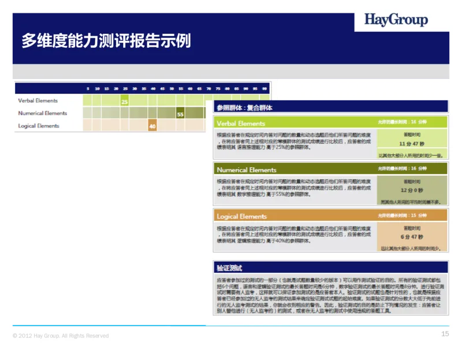Select the Numerical Elements row label
This screenshot has height=346, width=462.
(x=44, y=113)
